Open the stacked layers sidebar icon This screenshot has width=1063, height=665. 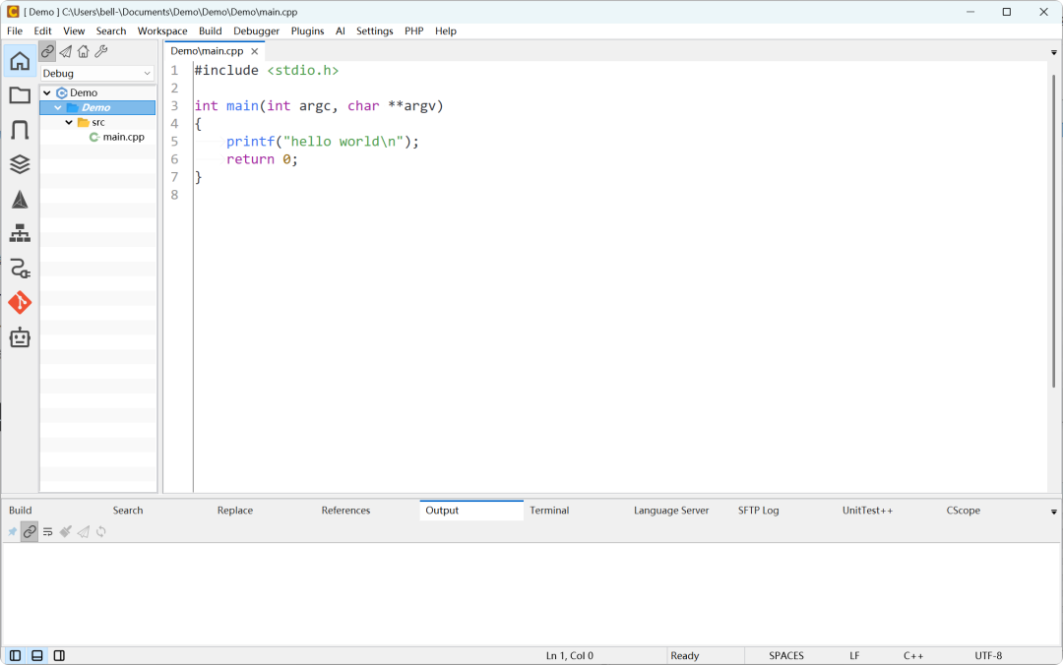[x=20, y=164]
